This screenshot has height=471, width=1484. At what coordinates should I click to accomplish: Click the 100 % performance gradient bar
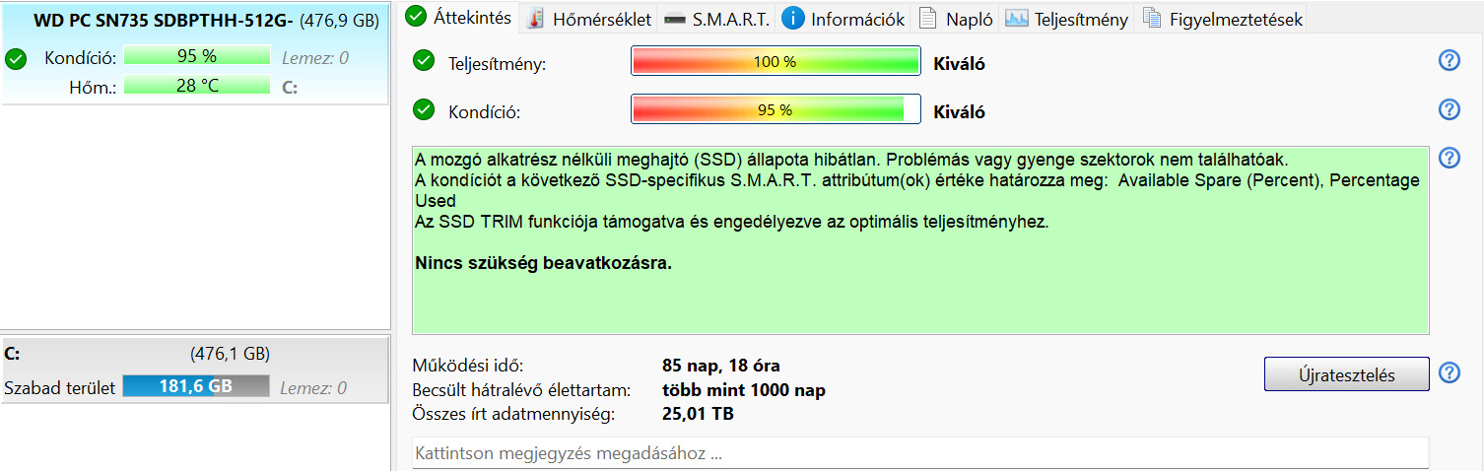click(776, 62)
